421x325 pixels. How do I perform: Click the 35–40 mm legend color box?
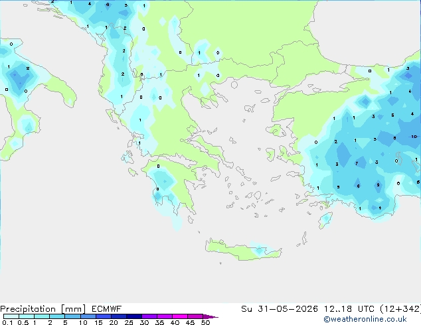(165, 316)
